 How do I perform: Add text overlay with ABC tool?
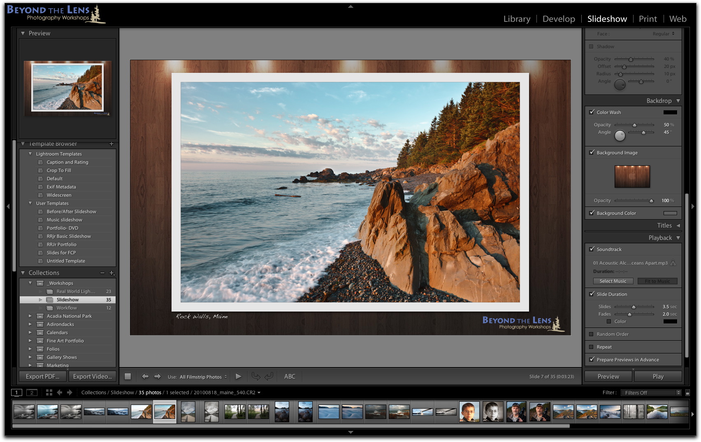(290, 377)
